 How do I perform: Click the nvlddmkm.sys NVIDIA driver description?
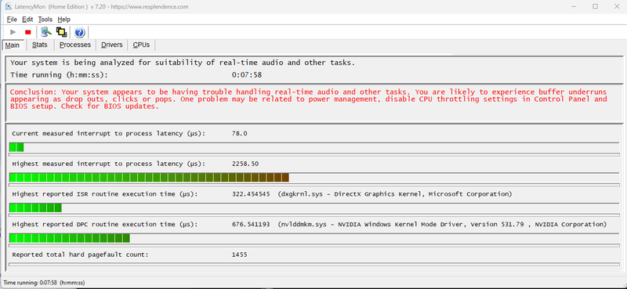coord(442,225)
